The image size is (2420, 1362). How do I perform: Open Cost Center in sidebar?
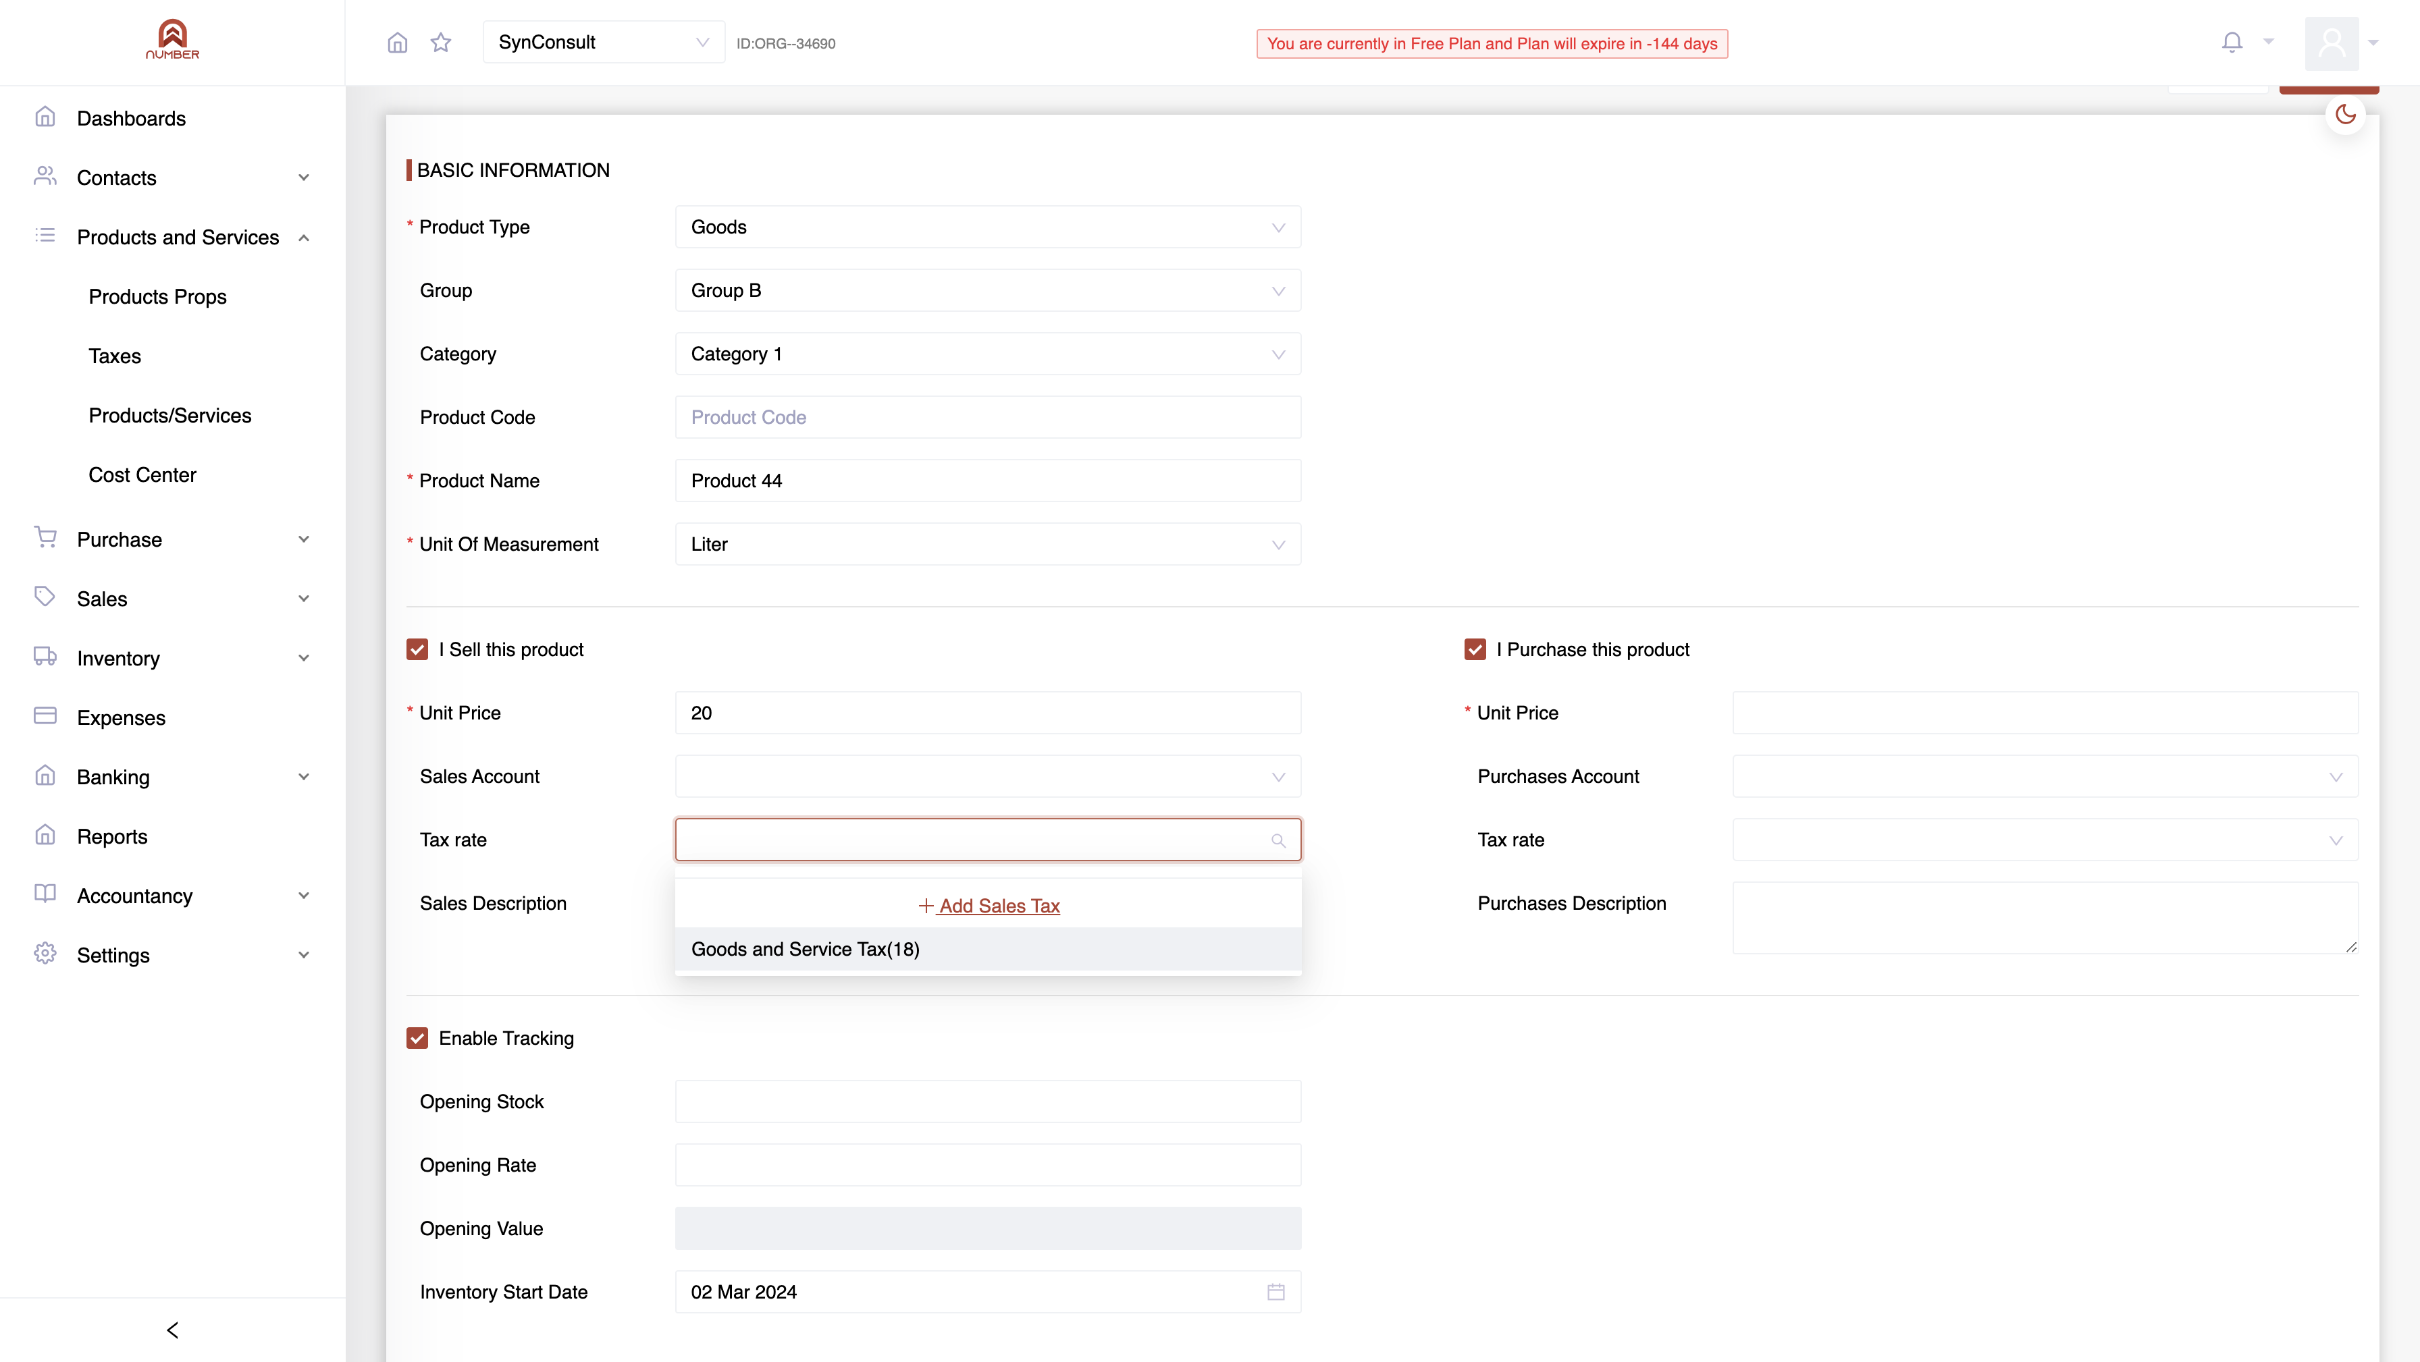point(142,474)
